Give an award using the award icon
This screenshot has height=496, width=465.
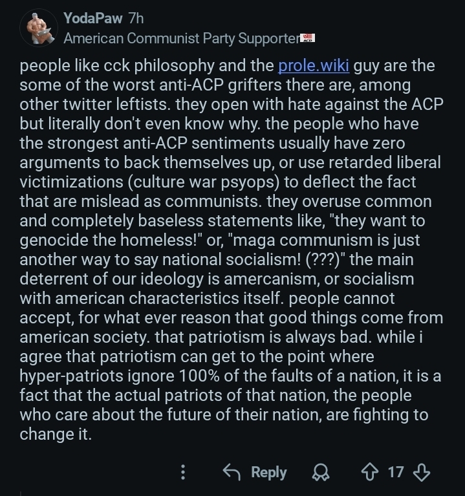[x=319, y=473]
